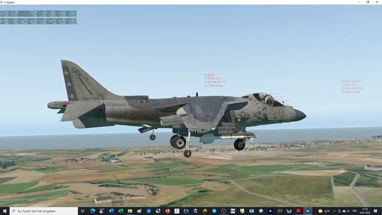Open the OneDrive cloud tray icon

(x=344, y=211)
